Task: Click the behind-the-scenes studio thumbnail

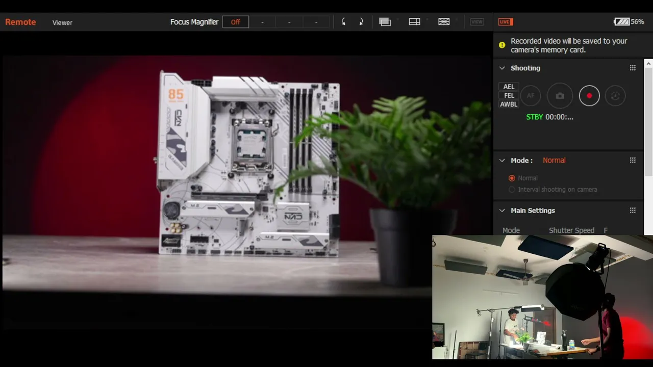Action: pos(542,297)
